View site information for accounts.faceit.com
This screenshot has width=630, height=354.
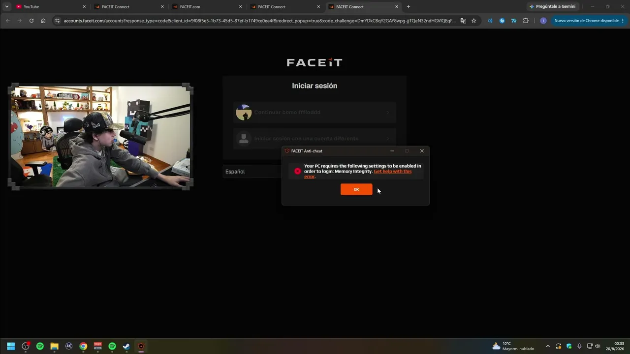[57, 21]
